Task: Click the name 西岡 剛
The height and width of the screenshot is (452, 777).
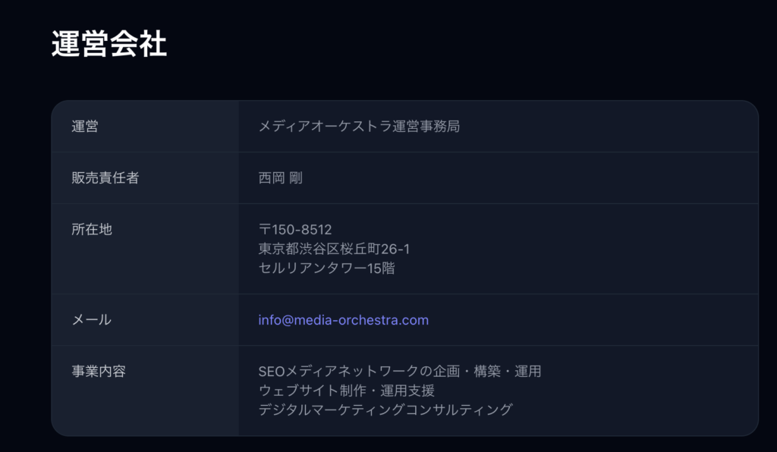Action: tap(280, 178)
